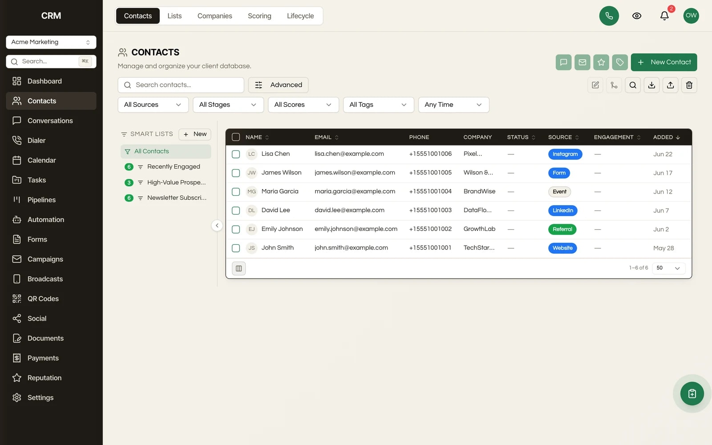Open the Acme Marketing workspace switcher
Image resolution: width=712 pixels, height=445 pixels.
51,42
